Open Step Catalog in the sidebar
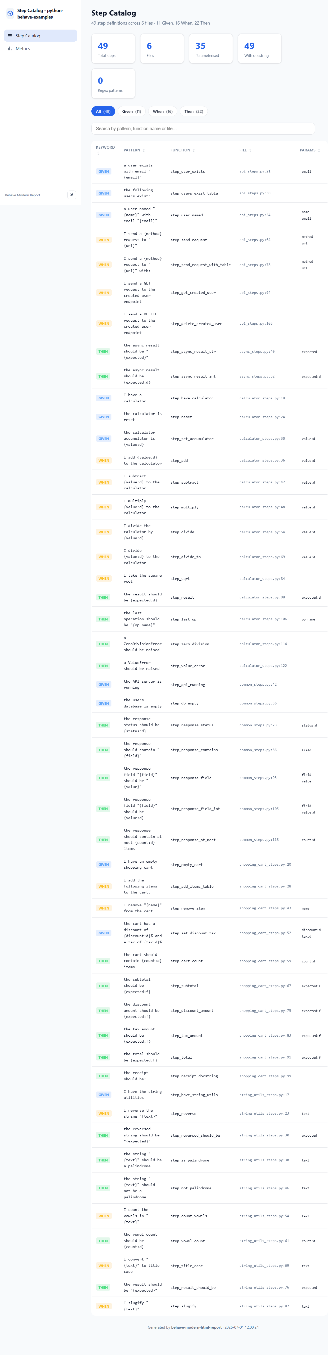The width and height of the screenshot is (328, 1355). pos(41,36)
